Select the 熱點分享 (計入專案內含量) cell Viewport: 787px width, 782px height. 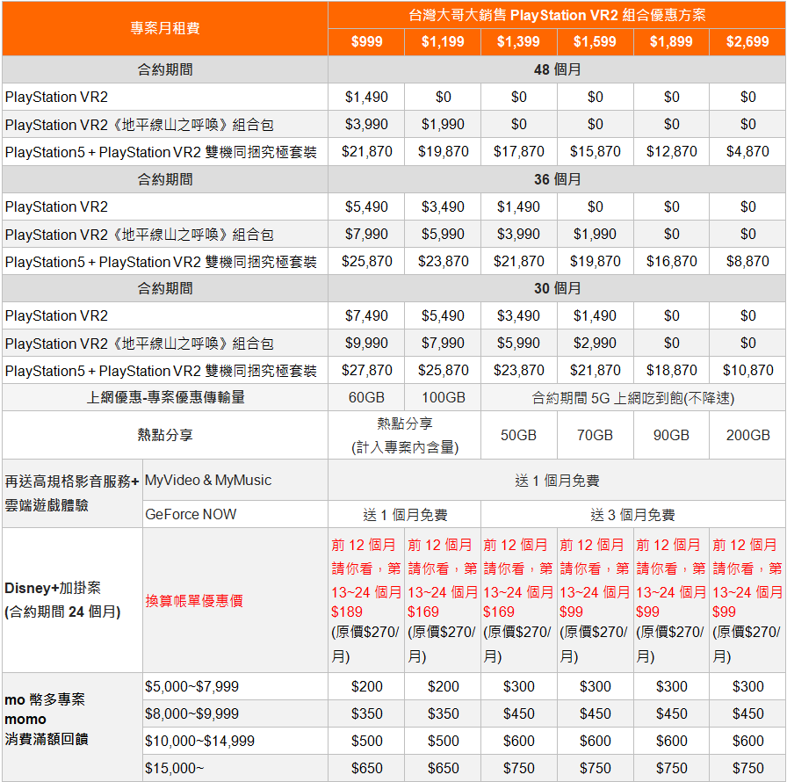[x=405, y=435]
